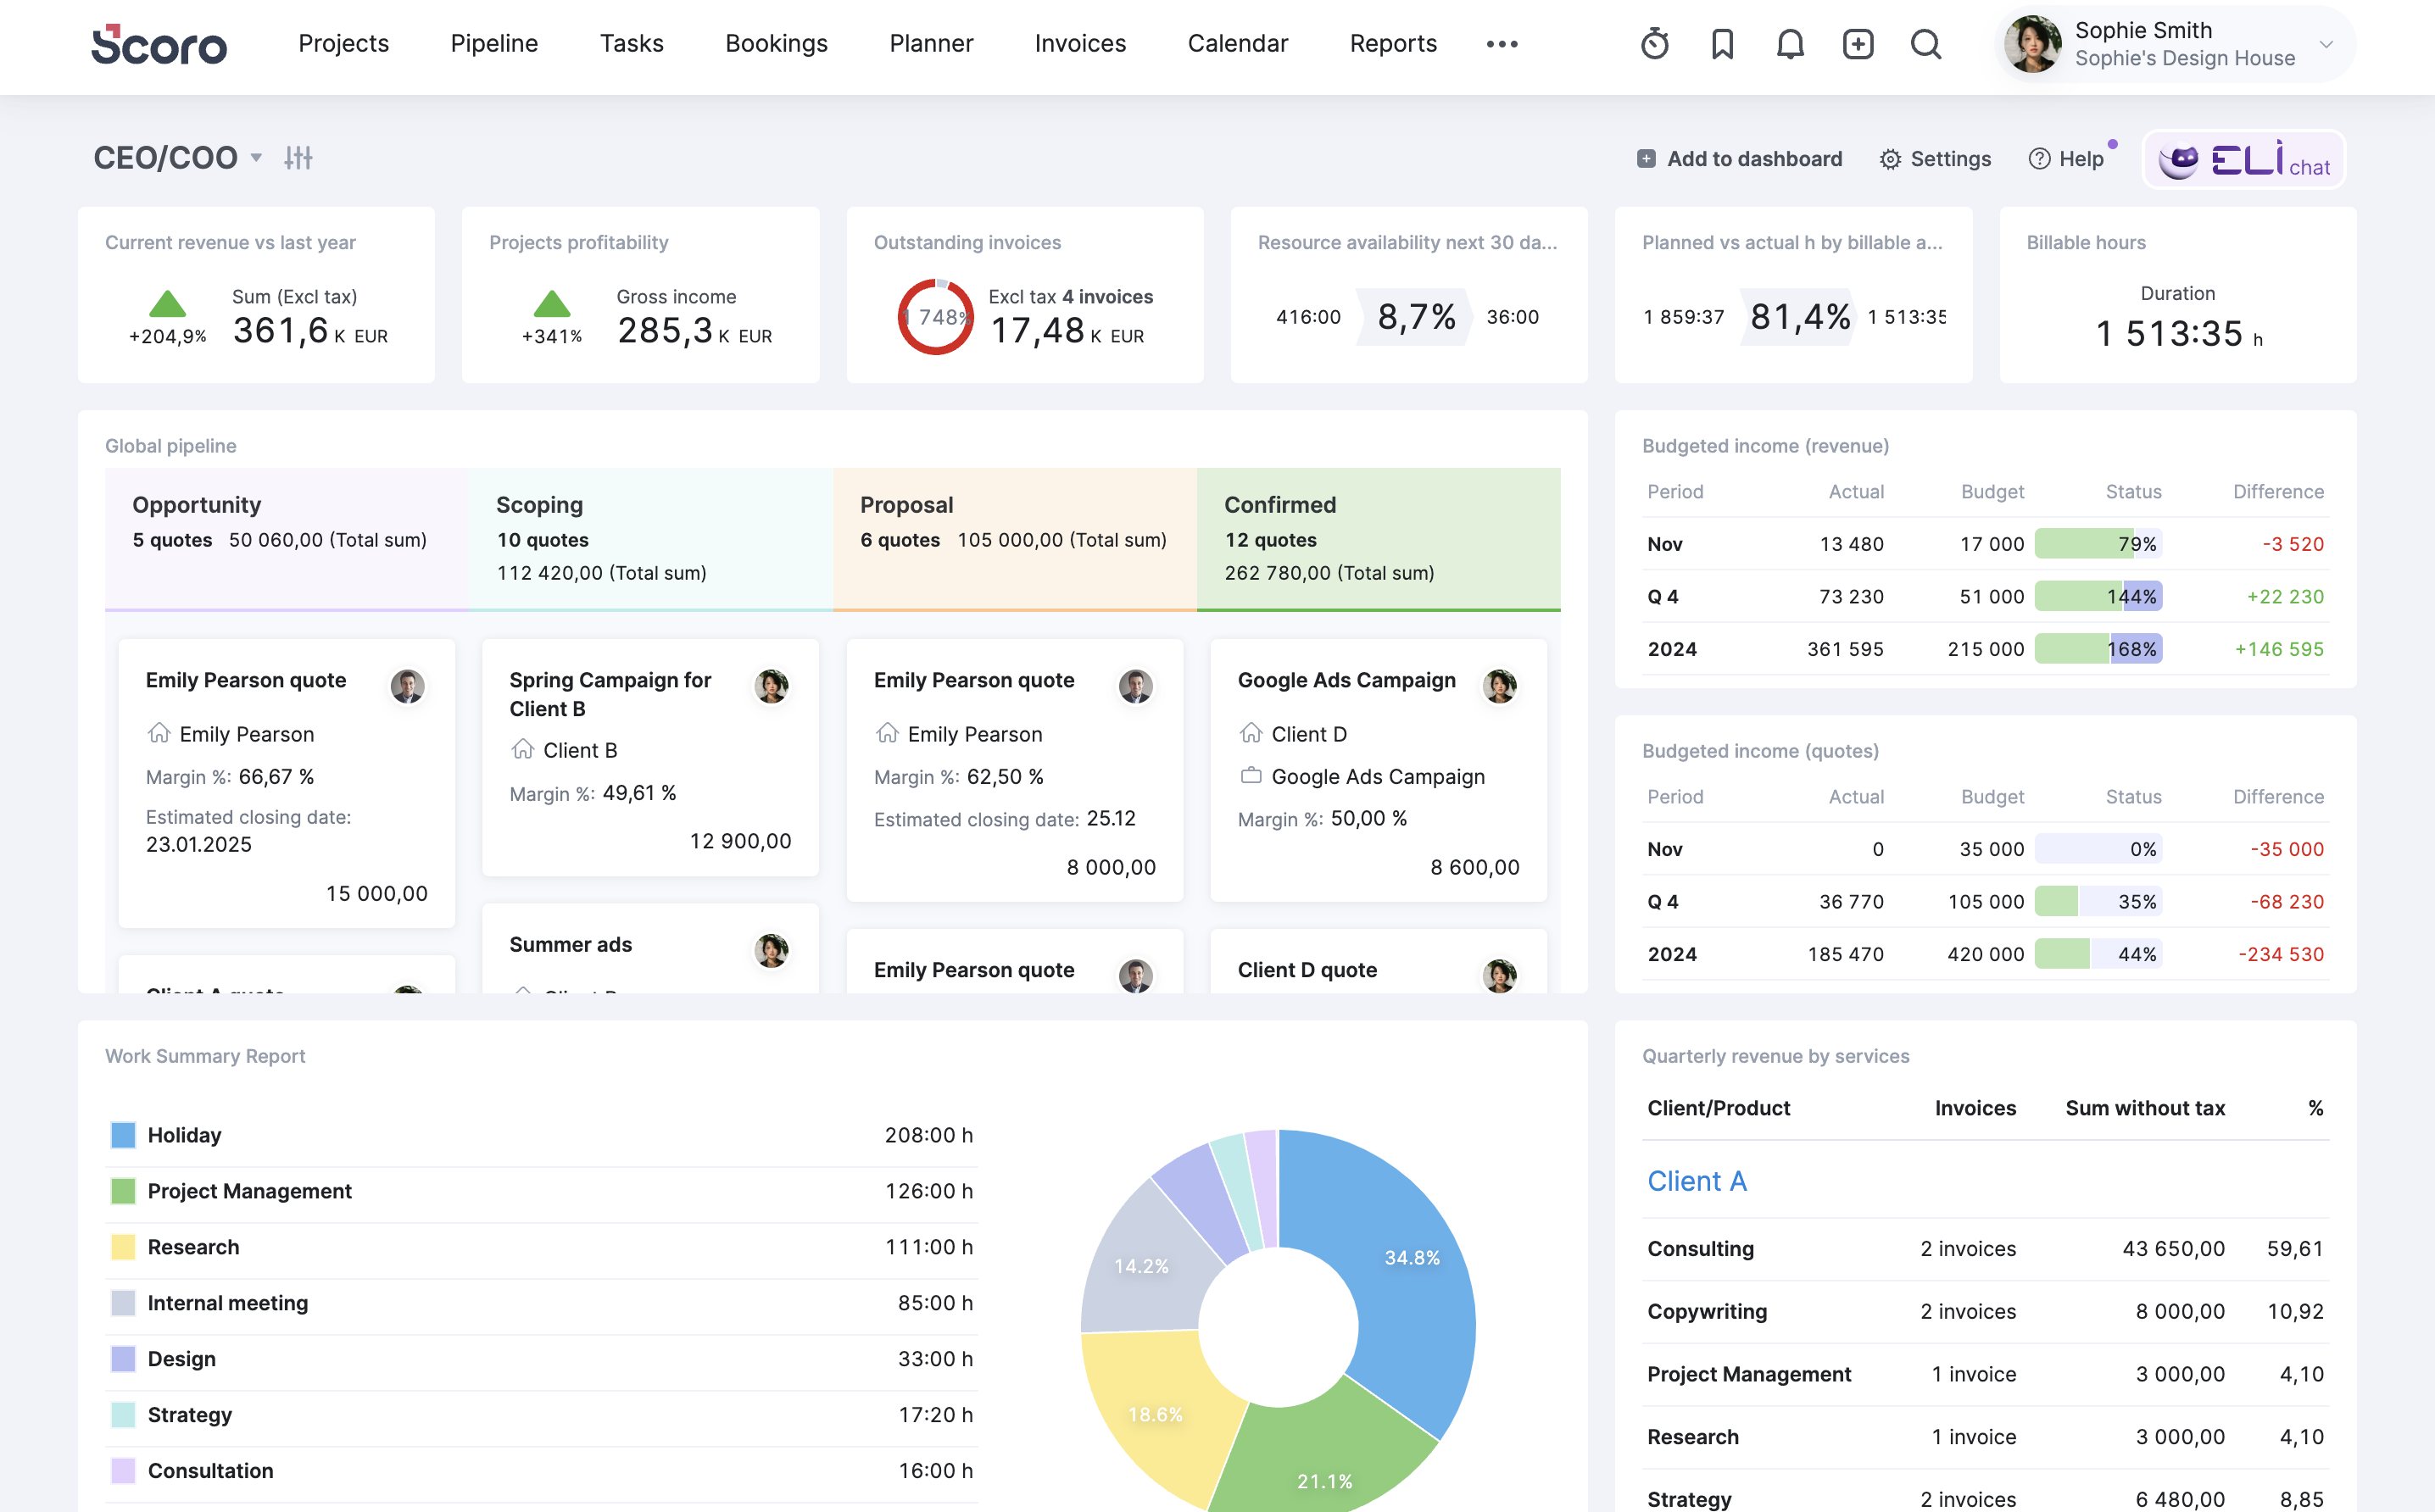Open search with the magnifier icon

[x=1925, y=44]
